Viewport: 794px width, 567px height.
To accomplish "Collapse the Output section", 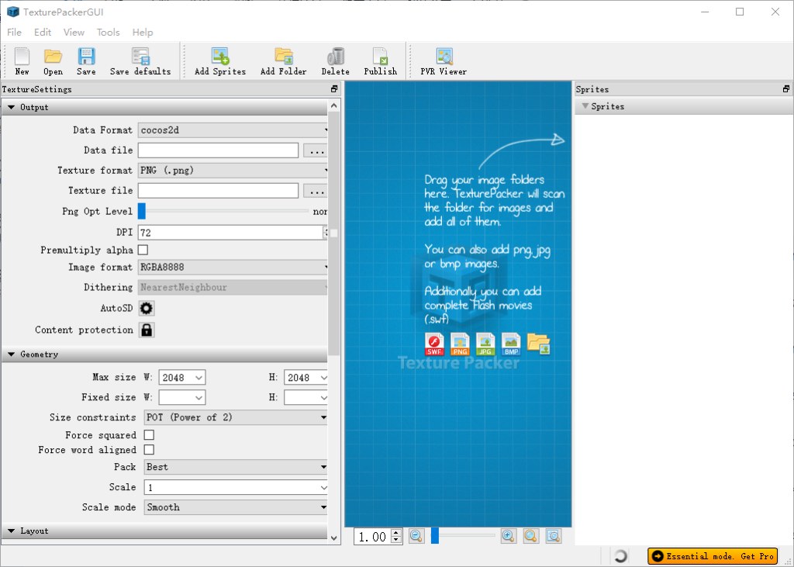I will 11,107.
